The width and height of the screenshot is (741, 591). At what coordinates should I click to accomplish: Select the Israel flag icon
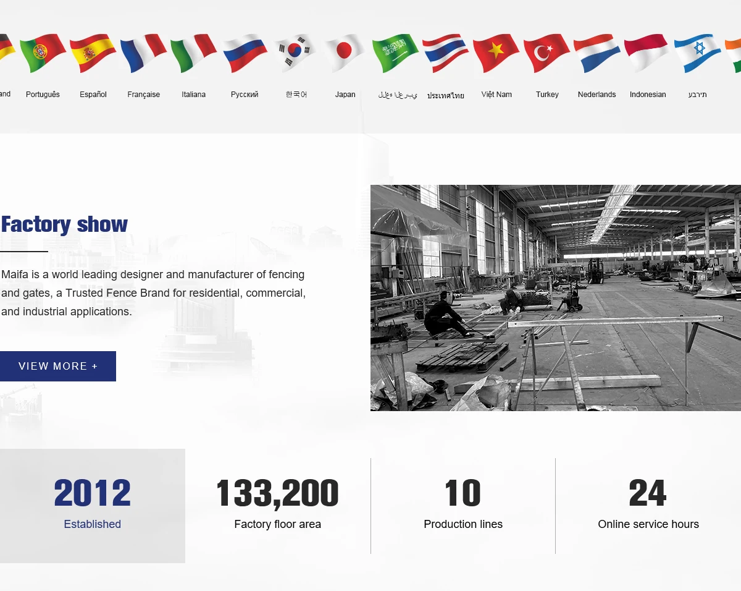[698, 53]
